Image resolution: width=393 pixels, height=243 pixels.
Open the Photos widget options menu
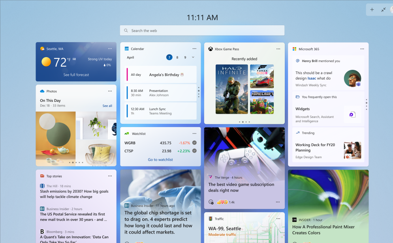110,91
